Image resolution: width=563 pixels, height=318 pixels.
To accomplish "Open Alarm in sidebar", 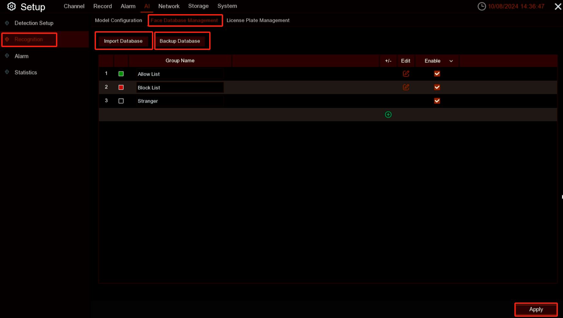I will pos(22,56).
